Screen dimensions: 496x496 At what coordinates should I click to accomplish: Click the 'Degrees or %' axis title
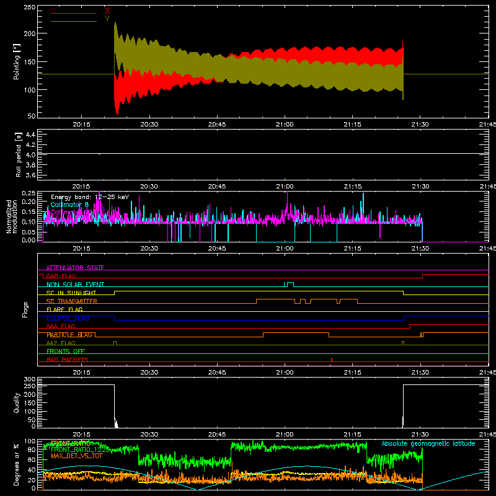(17, 464)
